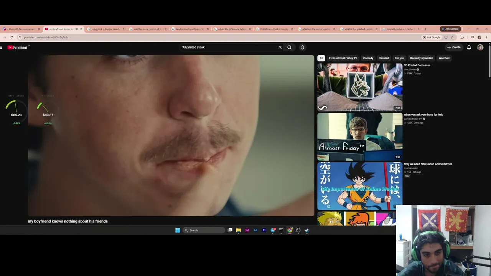The height and width of the screenshot is (276, 491).
Task: Open Steam from the taskbar
Action: click(x=306, y=230)
